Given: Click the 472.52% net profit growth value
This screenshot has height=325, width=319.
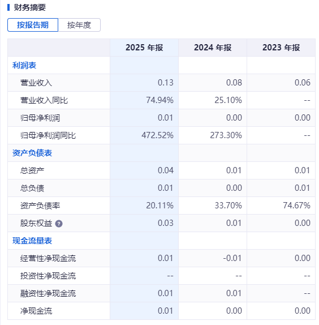Looking at the screenshot, I should click(157, 135).
